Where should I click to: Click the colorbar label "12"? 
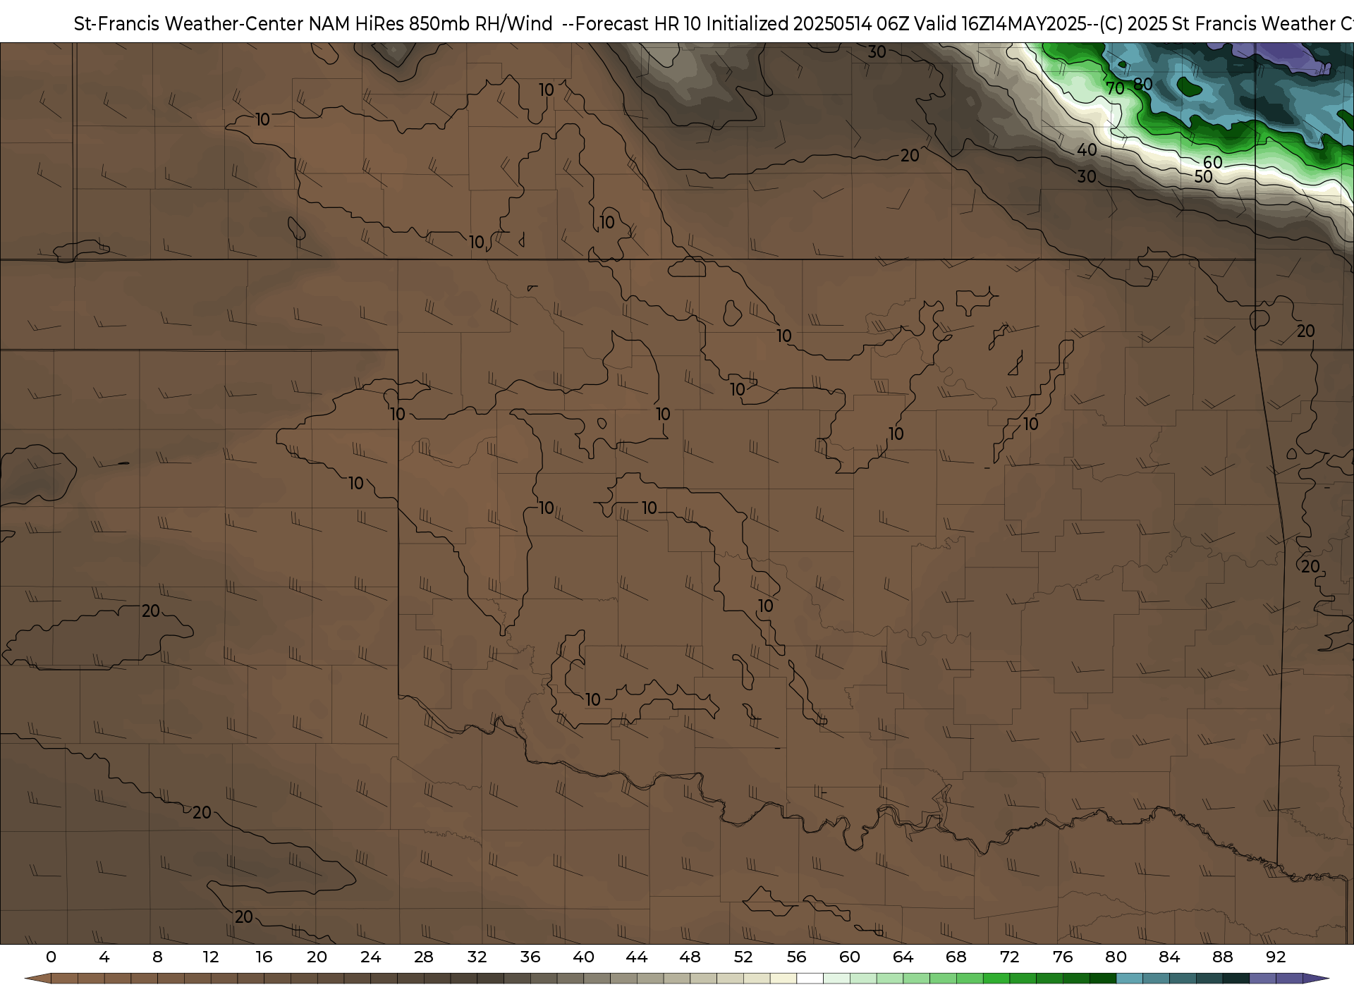click(211, 957)
